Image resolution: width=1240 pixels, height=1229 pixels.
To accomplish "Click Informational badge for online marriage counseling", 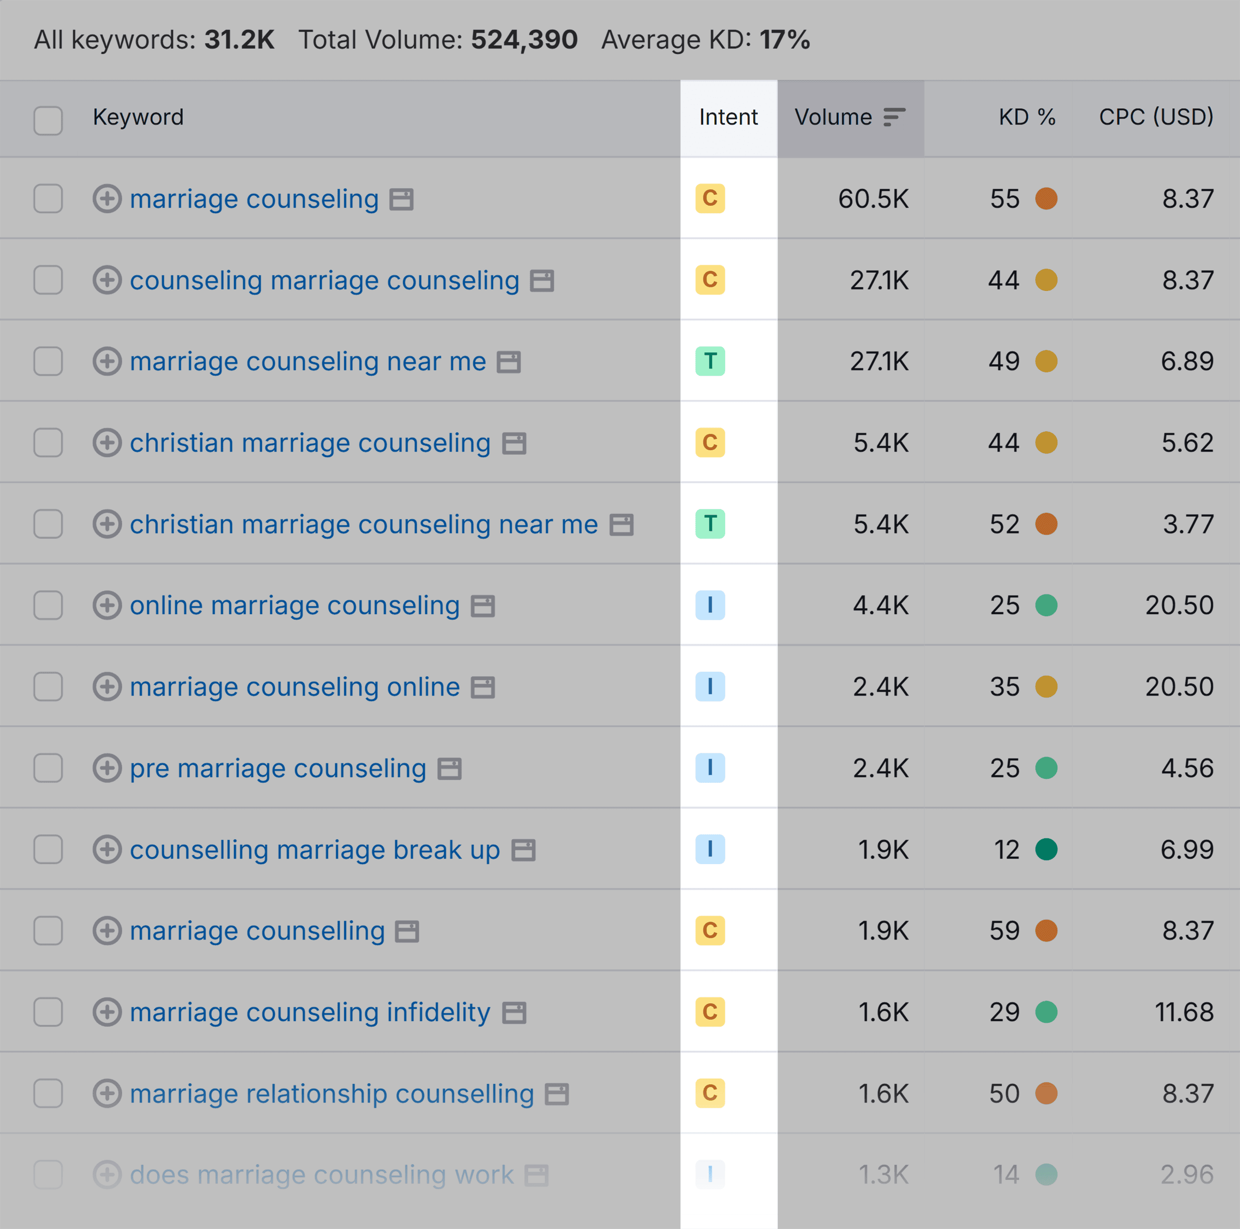I will tap(710, 605).
